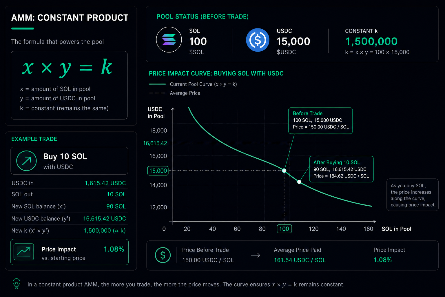Click the 160 x-axis label
This screenshot has height=297, width=445.
368,229
